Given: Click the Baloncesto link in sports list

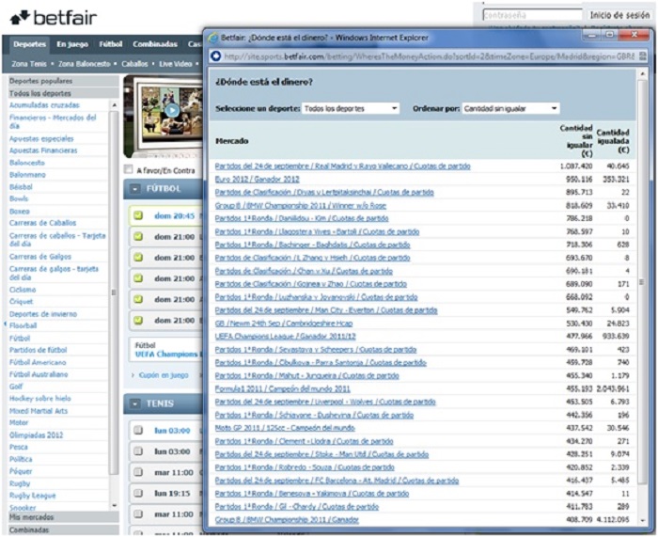Looking at the screenshot, I should [27, 162].
